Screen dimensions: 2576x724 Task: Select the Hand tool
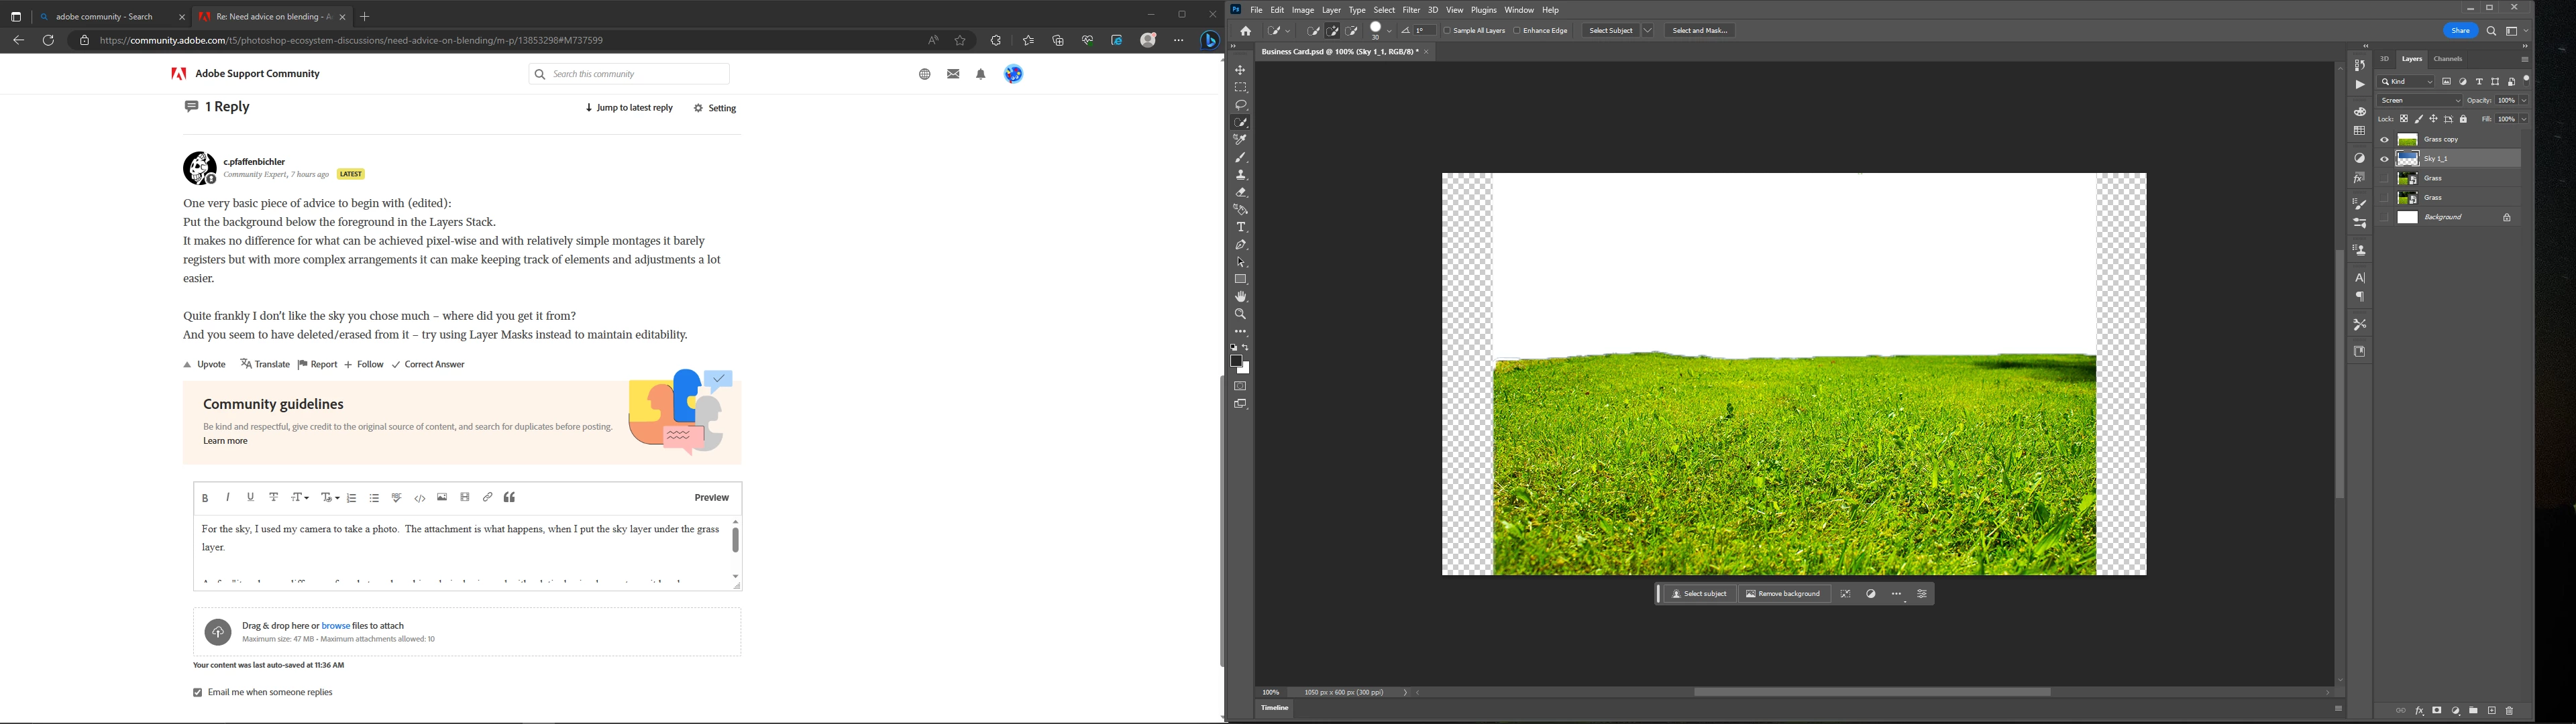click(1240, 297)
